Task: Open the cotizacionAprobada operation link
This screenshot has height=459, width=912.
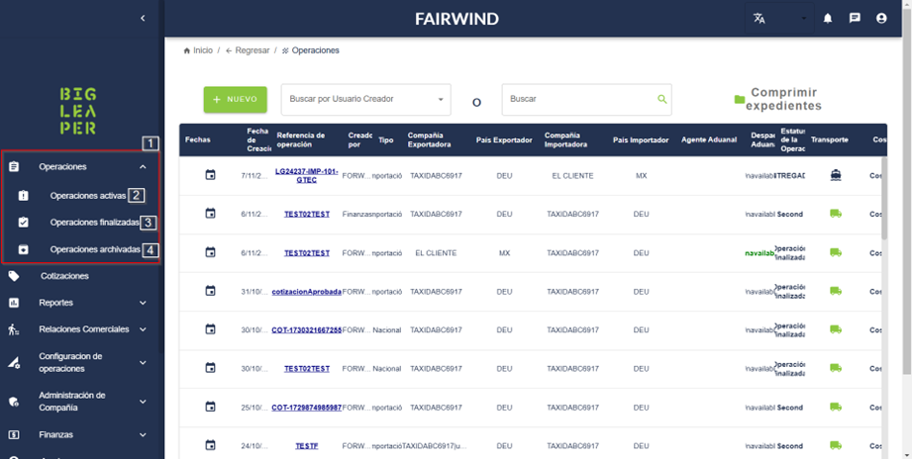Action: point(307,292)
